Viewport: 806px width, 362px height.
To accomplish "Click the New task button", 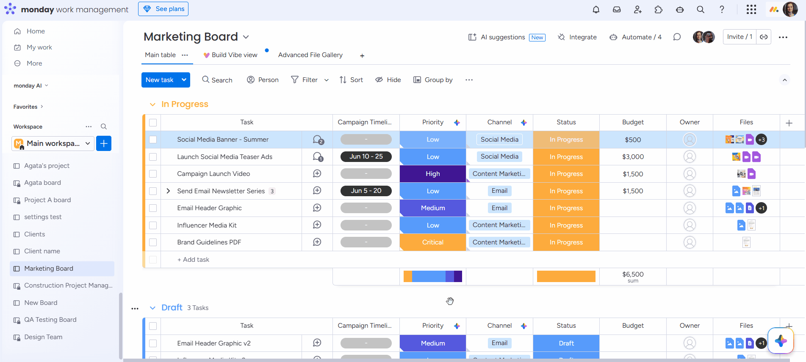I will click(160, 80).
